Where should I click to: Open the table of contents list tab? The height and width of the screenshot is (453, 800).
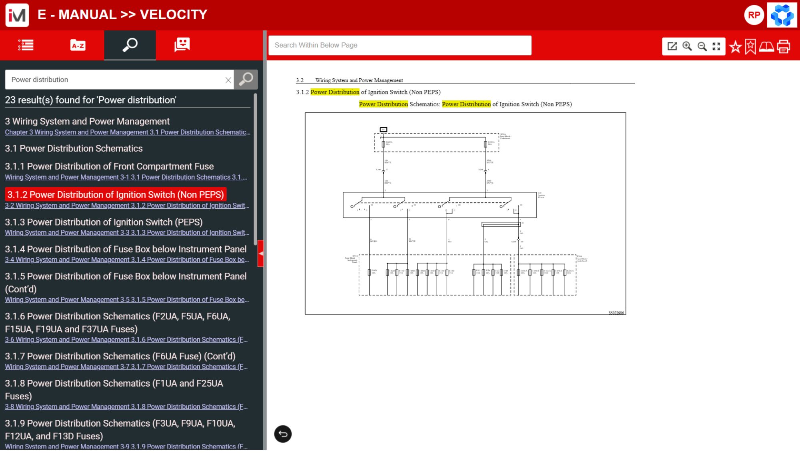point(26,46)
